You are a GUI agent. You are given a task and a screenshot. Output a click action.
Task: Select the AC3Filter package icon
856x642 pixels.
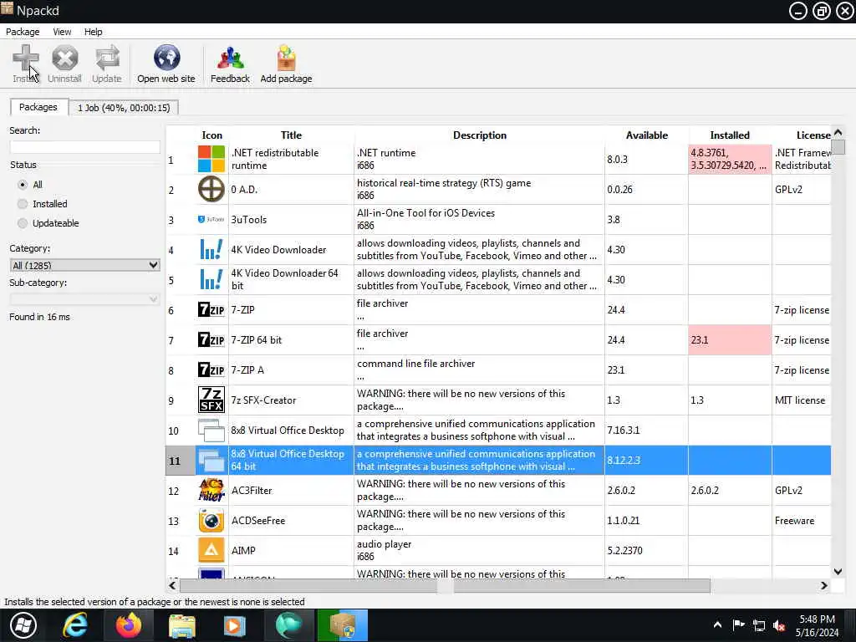(211, 490)
